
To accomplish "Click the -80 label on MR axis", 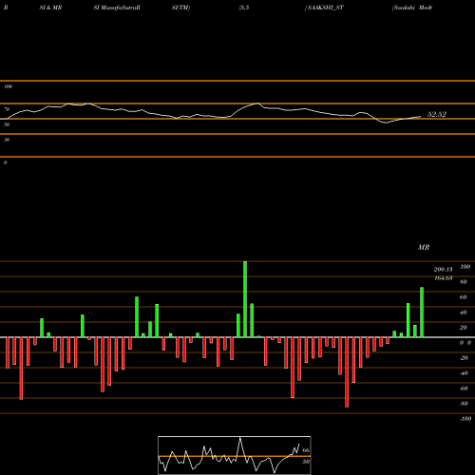I will (464, 404).
